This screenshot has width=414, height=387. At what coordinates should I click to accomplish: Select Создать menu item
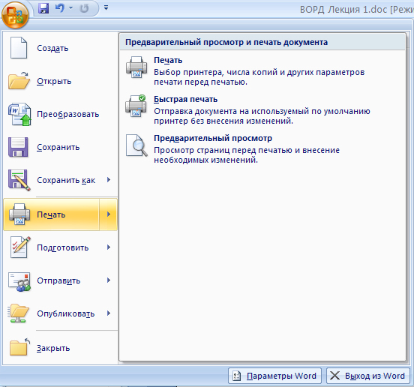(x=61, y=48)
